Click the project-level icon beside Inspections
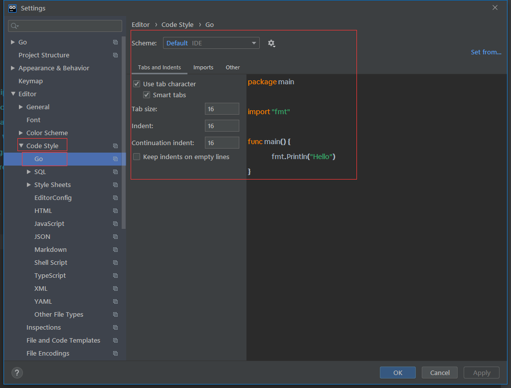Image resolution: width=511 pixels, height=388 pixels. point(115,328)
